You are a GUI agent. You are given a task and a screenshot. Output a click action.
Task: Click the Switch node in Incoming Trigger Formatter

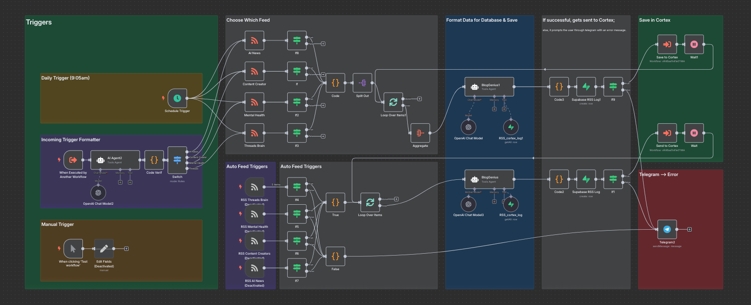[x=177, y=160]
